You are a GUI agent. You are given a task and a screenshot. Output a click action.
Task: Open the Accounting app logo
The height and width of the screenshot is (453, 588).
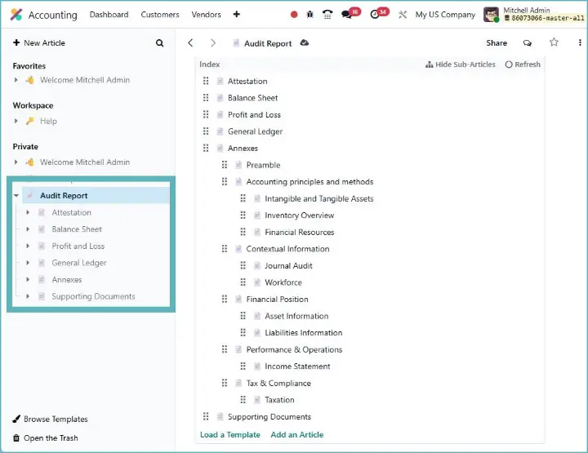[16, 15]
